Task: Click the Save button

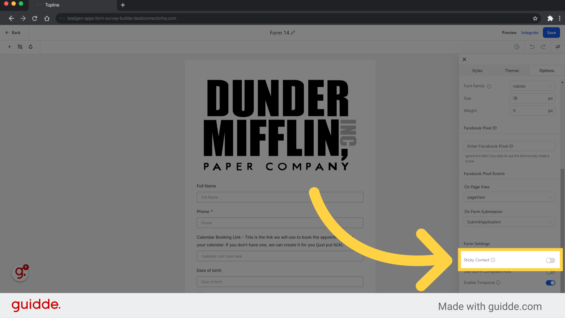Action: (x=551, y=33)
